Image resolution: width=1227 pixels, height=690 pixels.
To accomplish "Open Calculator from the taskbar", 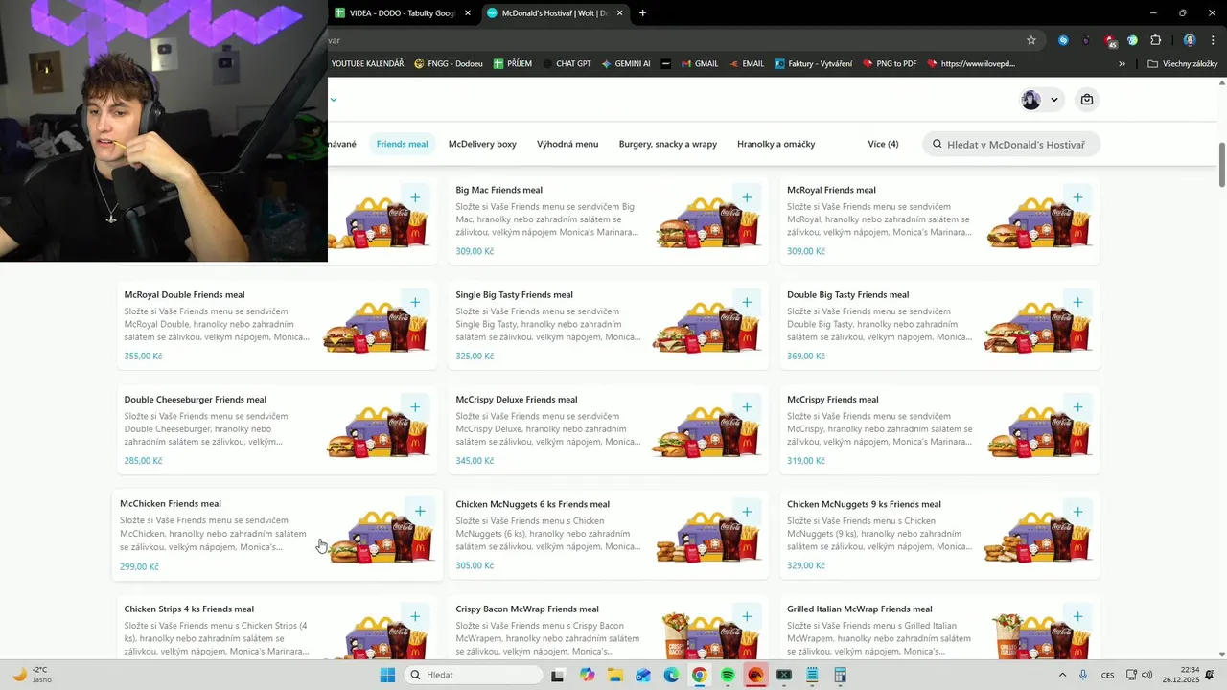I will (840, 675).
